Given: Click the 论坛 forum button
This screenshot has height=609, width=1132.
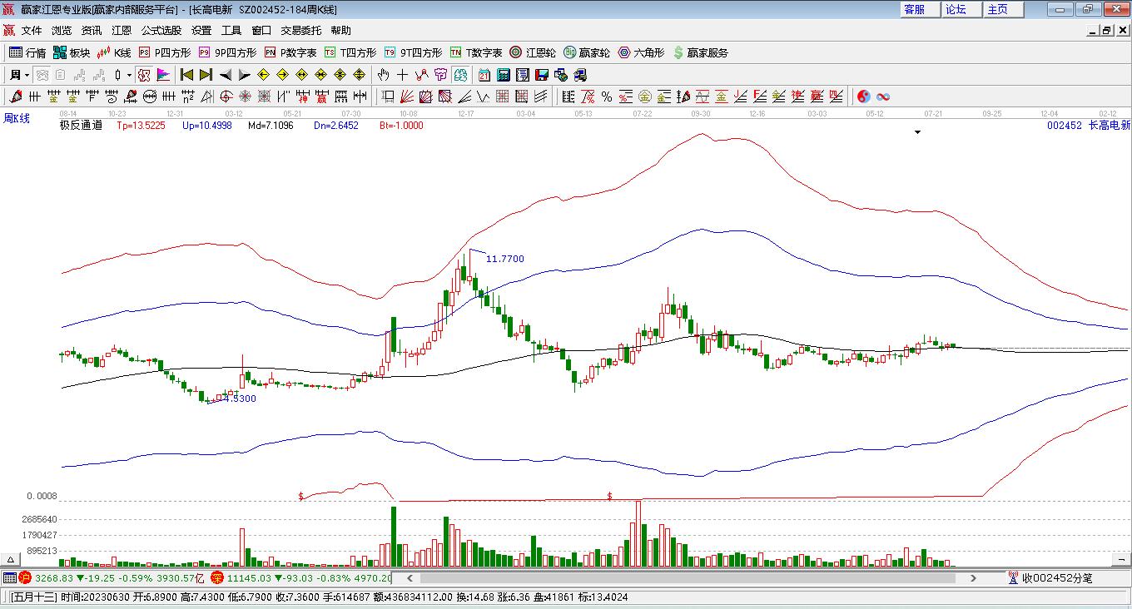Looking at the screenshot, I should pyautogui.click(x=962, y=9).
